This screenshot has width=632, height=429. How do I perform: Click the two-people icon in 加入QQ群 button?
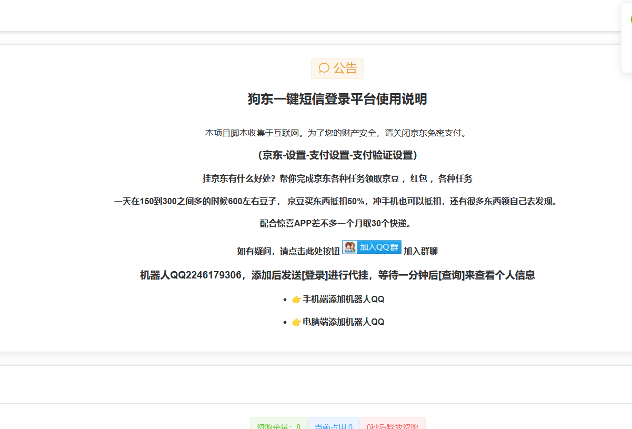pyautogui.click(x=350, y=247)
